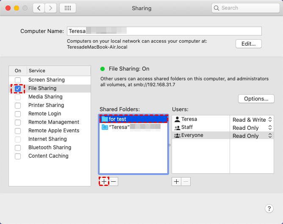Add a shared folder with plus button

pyautogui.click(x=104, y=181)
